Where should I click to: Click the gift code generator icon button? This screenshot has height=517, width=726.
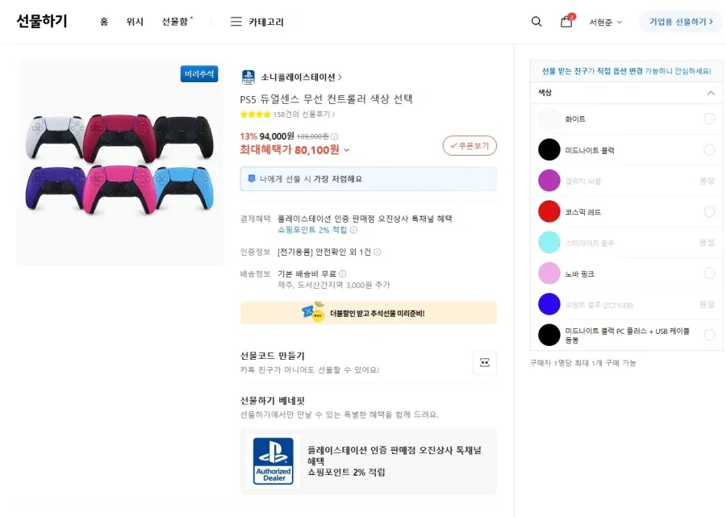click(485, 362)
